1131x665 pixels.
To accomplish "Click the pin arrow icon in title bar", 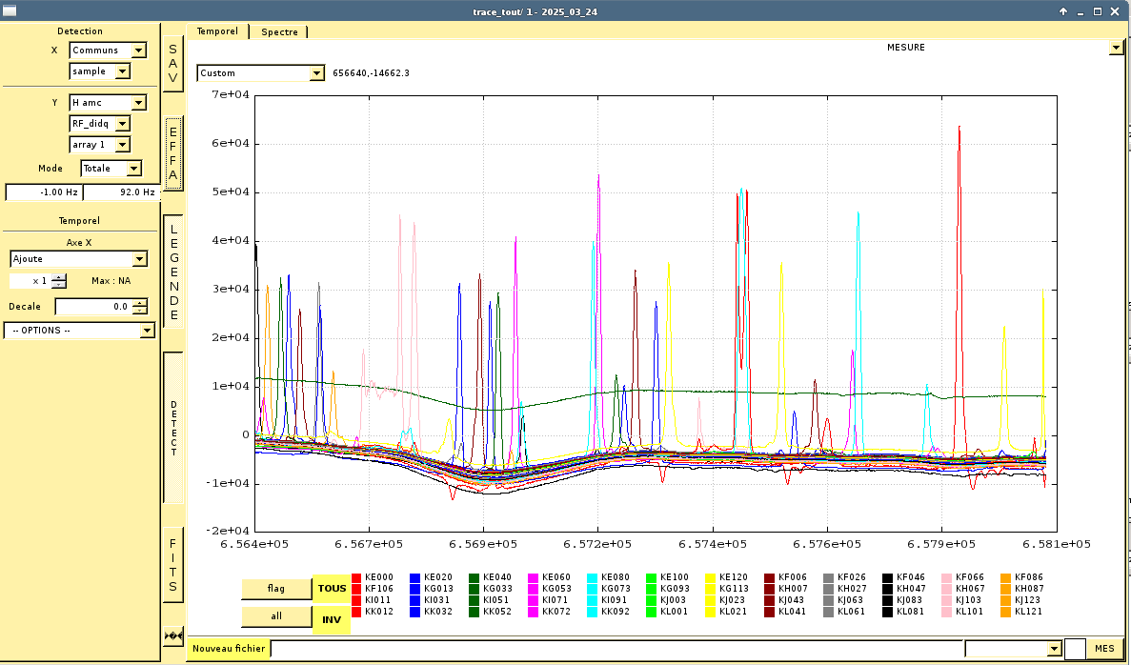I will [1063, 11].
